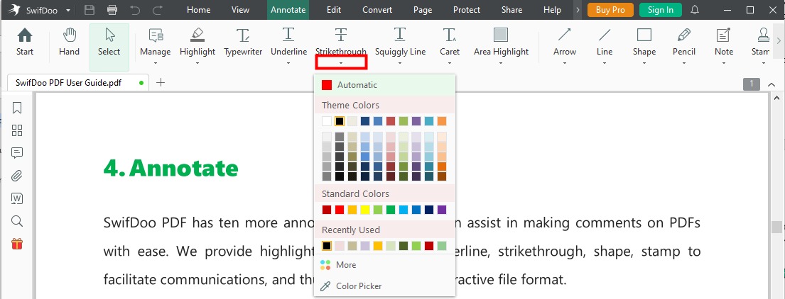Select the Strikethrough tool icon
Viewport: 785px width, 299px height.
point(341,35)
